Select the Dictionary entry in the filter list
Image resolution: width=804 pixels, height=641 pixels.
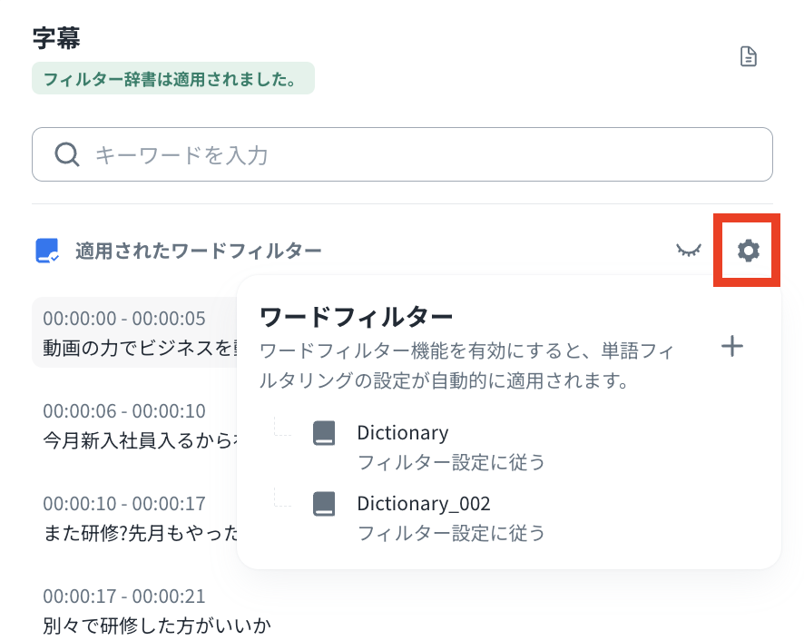[x=403, y=433]
